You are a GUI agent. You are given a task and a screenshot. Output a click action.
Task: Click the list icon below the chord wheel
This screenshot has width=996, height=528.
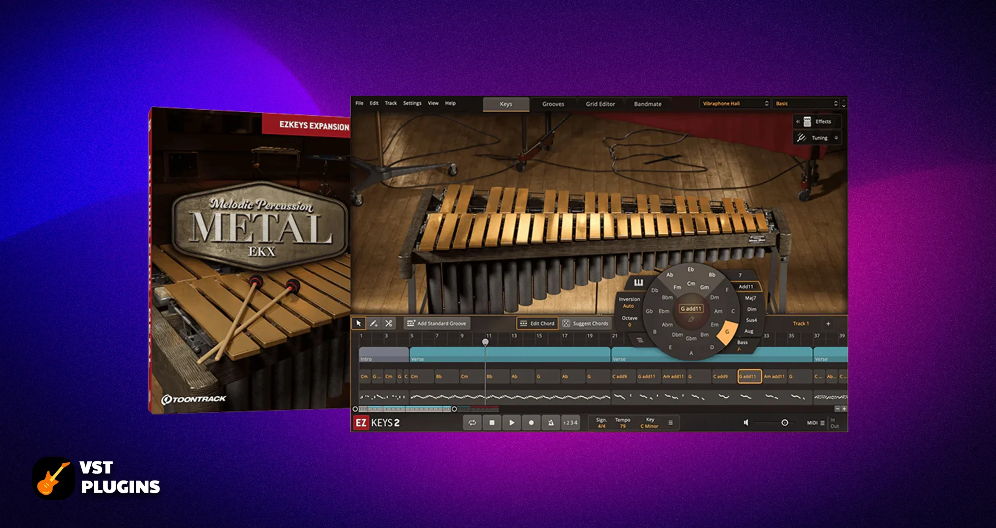[x=640, y=340]
